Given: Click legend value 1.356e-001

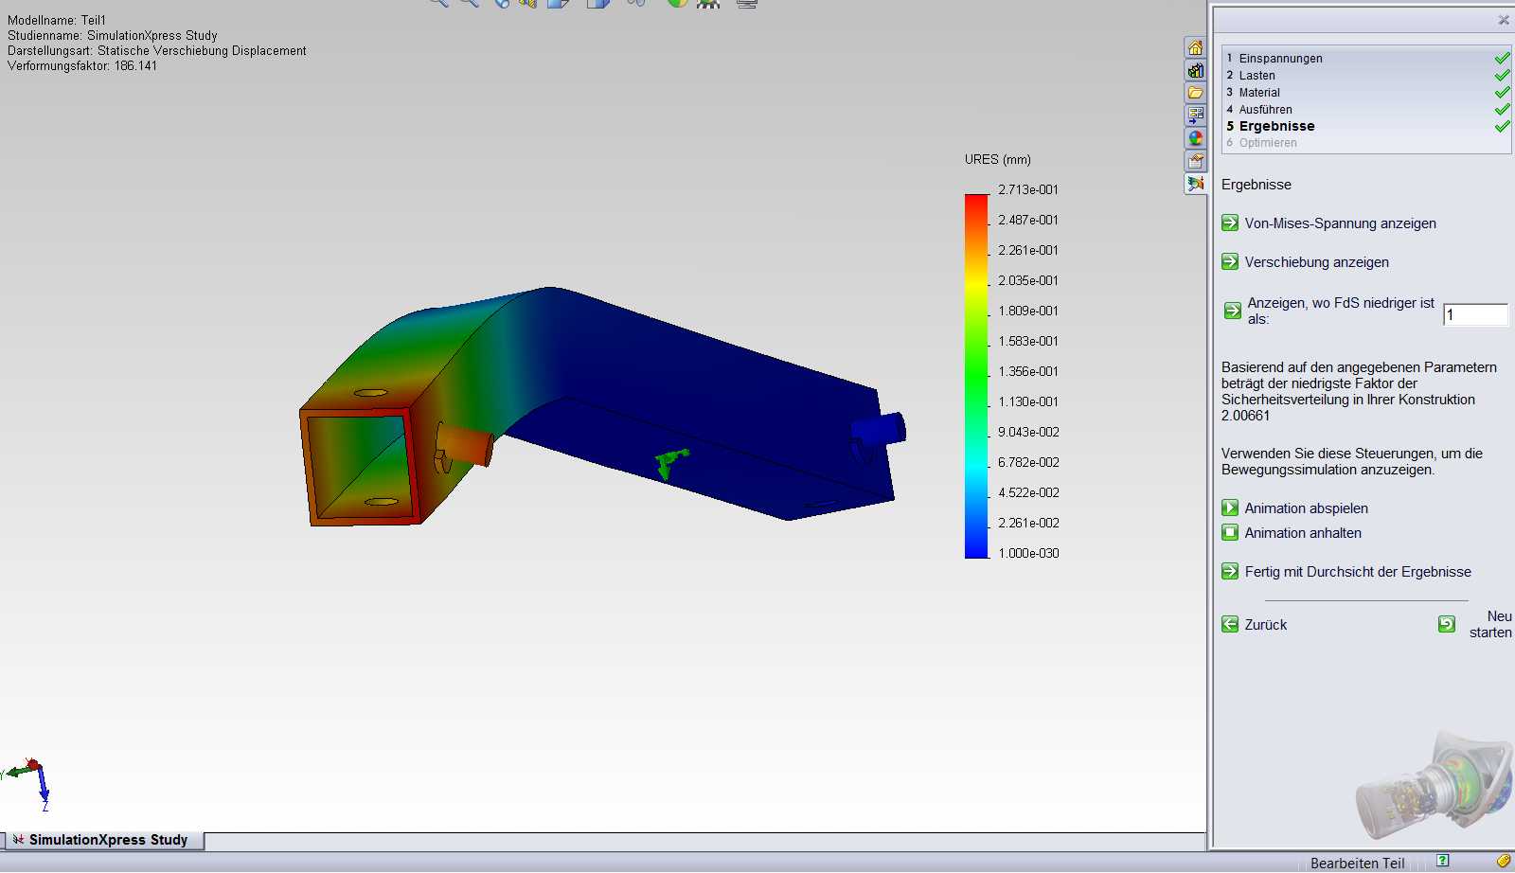Looking at the screenshot, I should pos(1028,371).
